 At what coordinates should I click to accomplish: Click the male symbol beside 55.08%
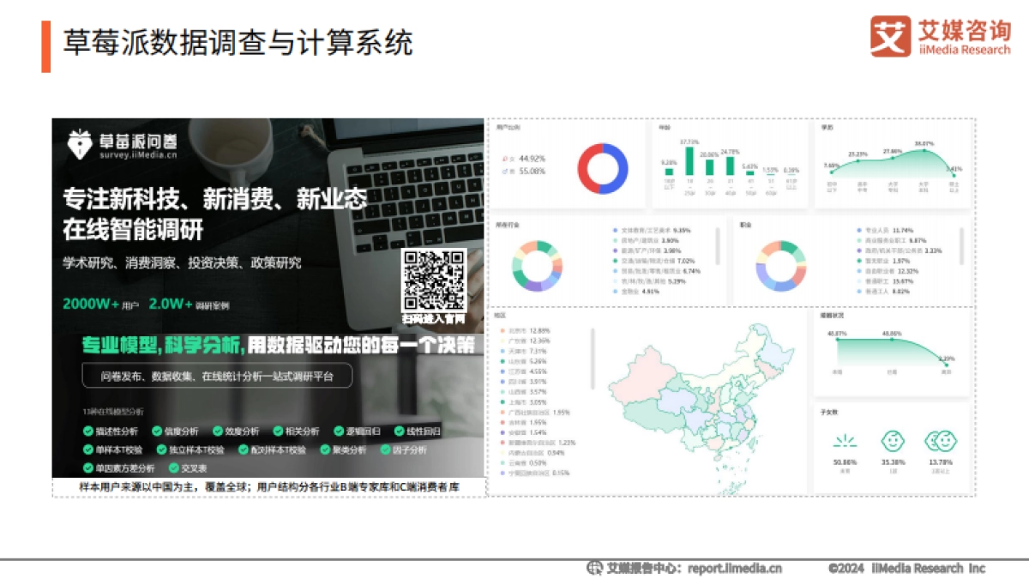(x=504, y=170)
